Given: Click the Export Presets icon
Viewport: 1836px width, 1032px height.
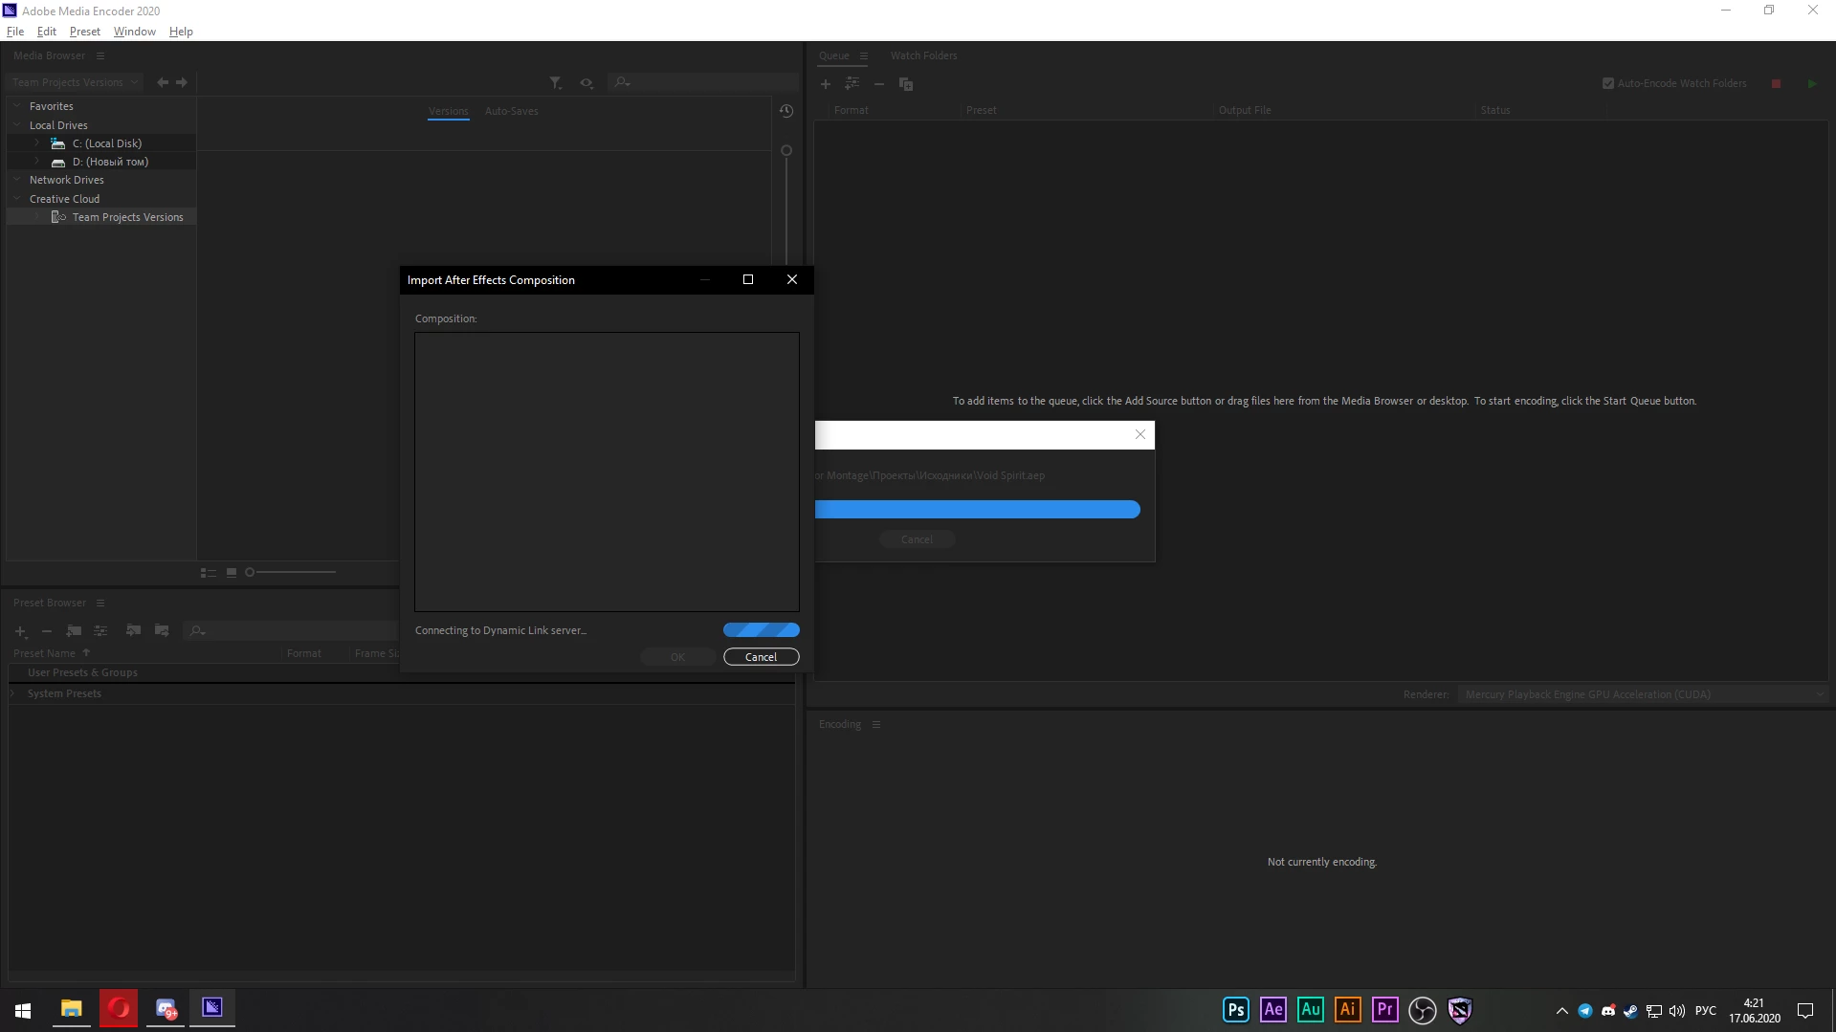Looking at the screenshot, I should pos(162,631).
